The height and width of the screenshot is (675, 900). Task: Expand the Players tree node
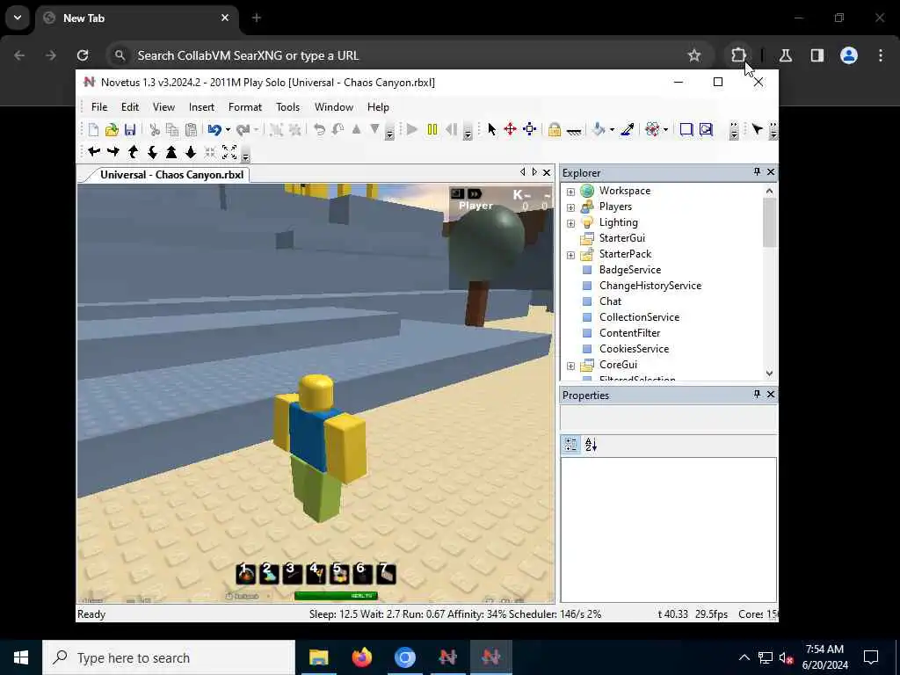570,207
